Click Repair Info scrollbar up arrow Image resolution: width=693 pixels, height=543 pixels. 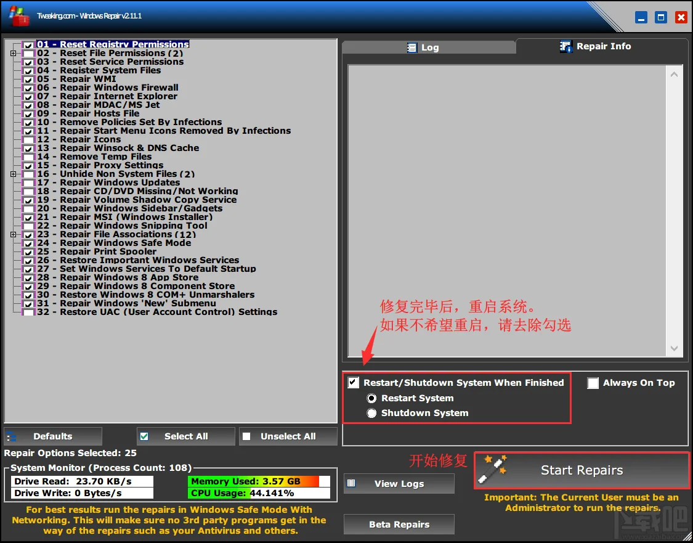click(674, 75)
